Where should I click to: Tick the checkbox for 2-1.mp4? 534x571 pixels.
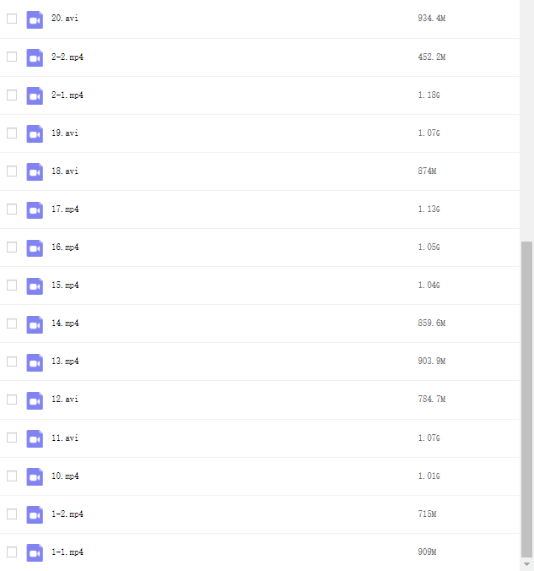click(12, 95)
